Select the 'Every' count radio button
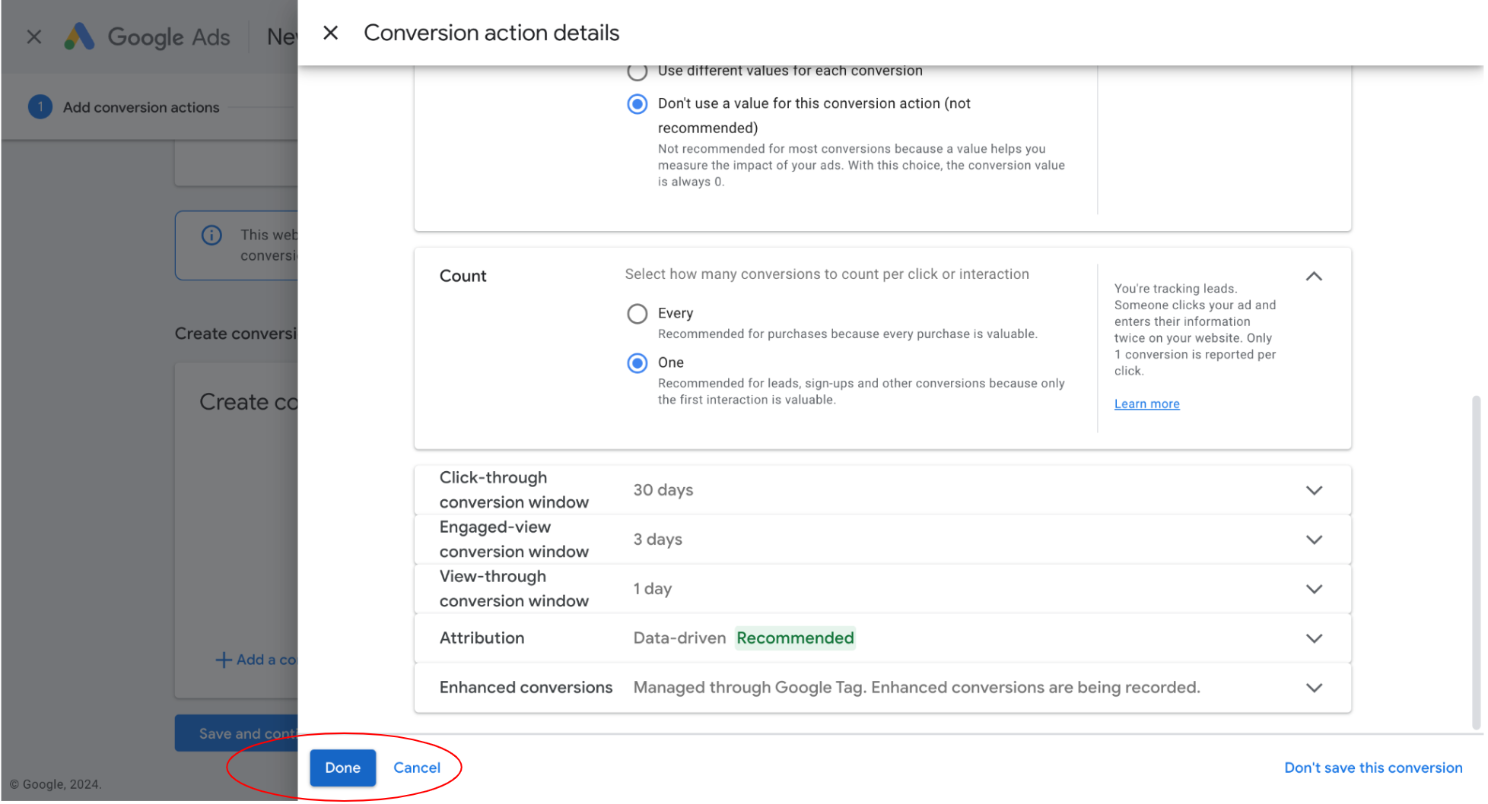The width and height of the screenshot is (1488, 804). pyautogui.click(x=637, y=314)
